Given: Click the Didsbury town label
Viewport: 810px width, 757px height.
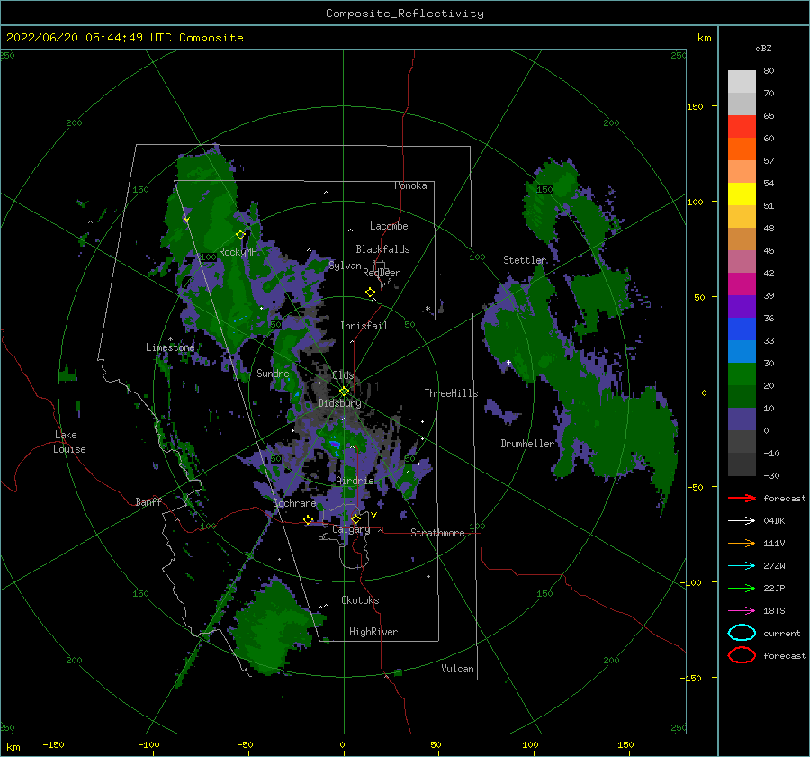Looking at the screenshot, I should coord(339,403).
